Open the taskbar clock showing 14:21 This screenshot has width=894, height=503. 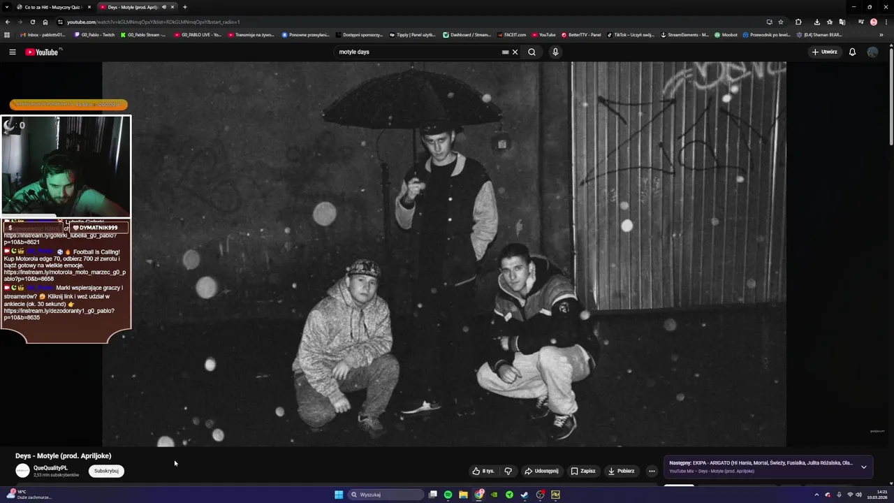(876, 495)
